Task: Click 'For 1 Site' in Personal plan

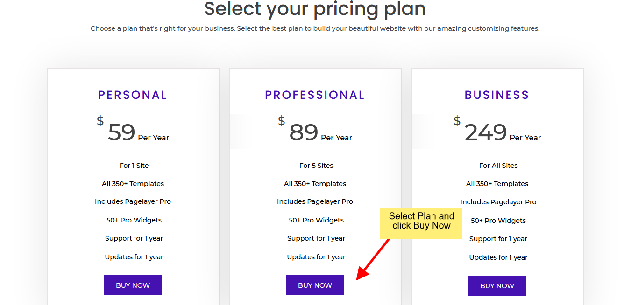Action: (x=134, y=166)
